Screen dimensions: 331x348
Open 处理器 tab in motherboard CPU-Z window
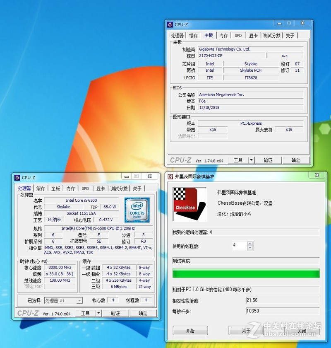click(177, 36)
